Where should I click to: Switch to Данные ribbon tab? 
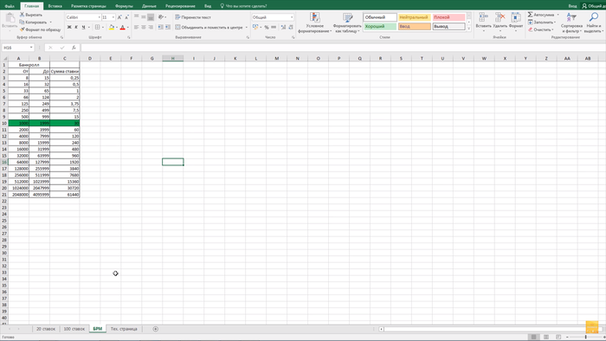149,6
